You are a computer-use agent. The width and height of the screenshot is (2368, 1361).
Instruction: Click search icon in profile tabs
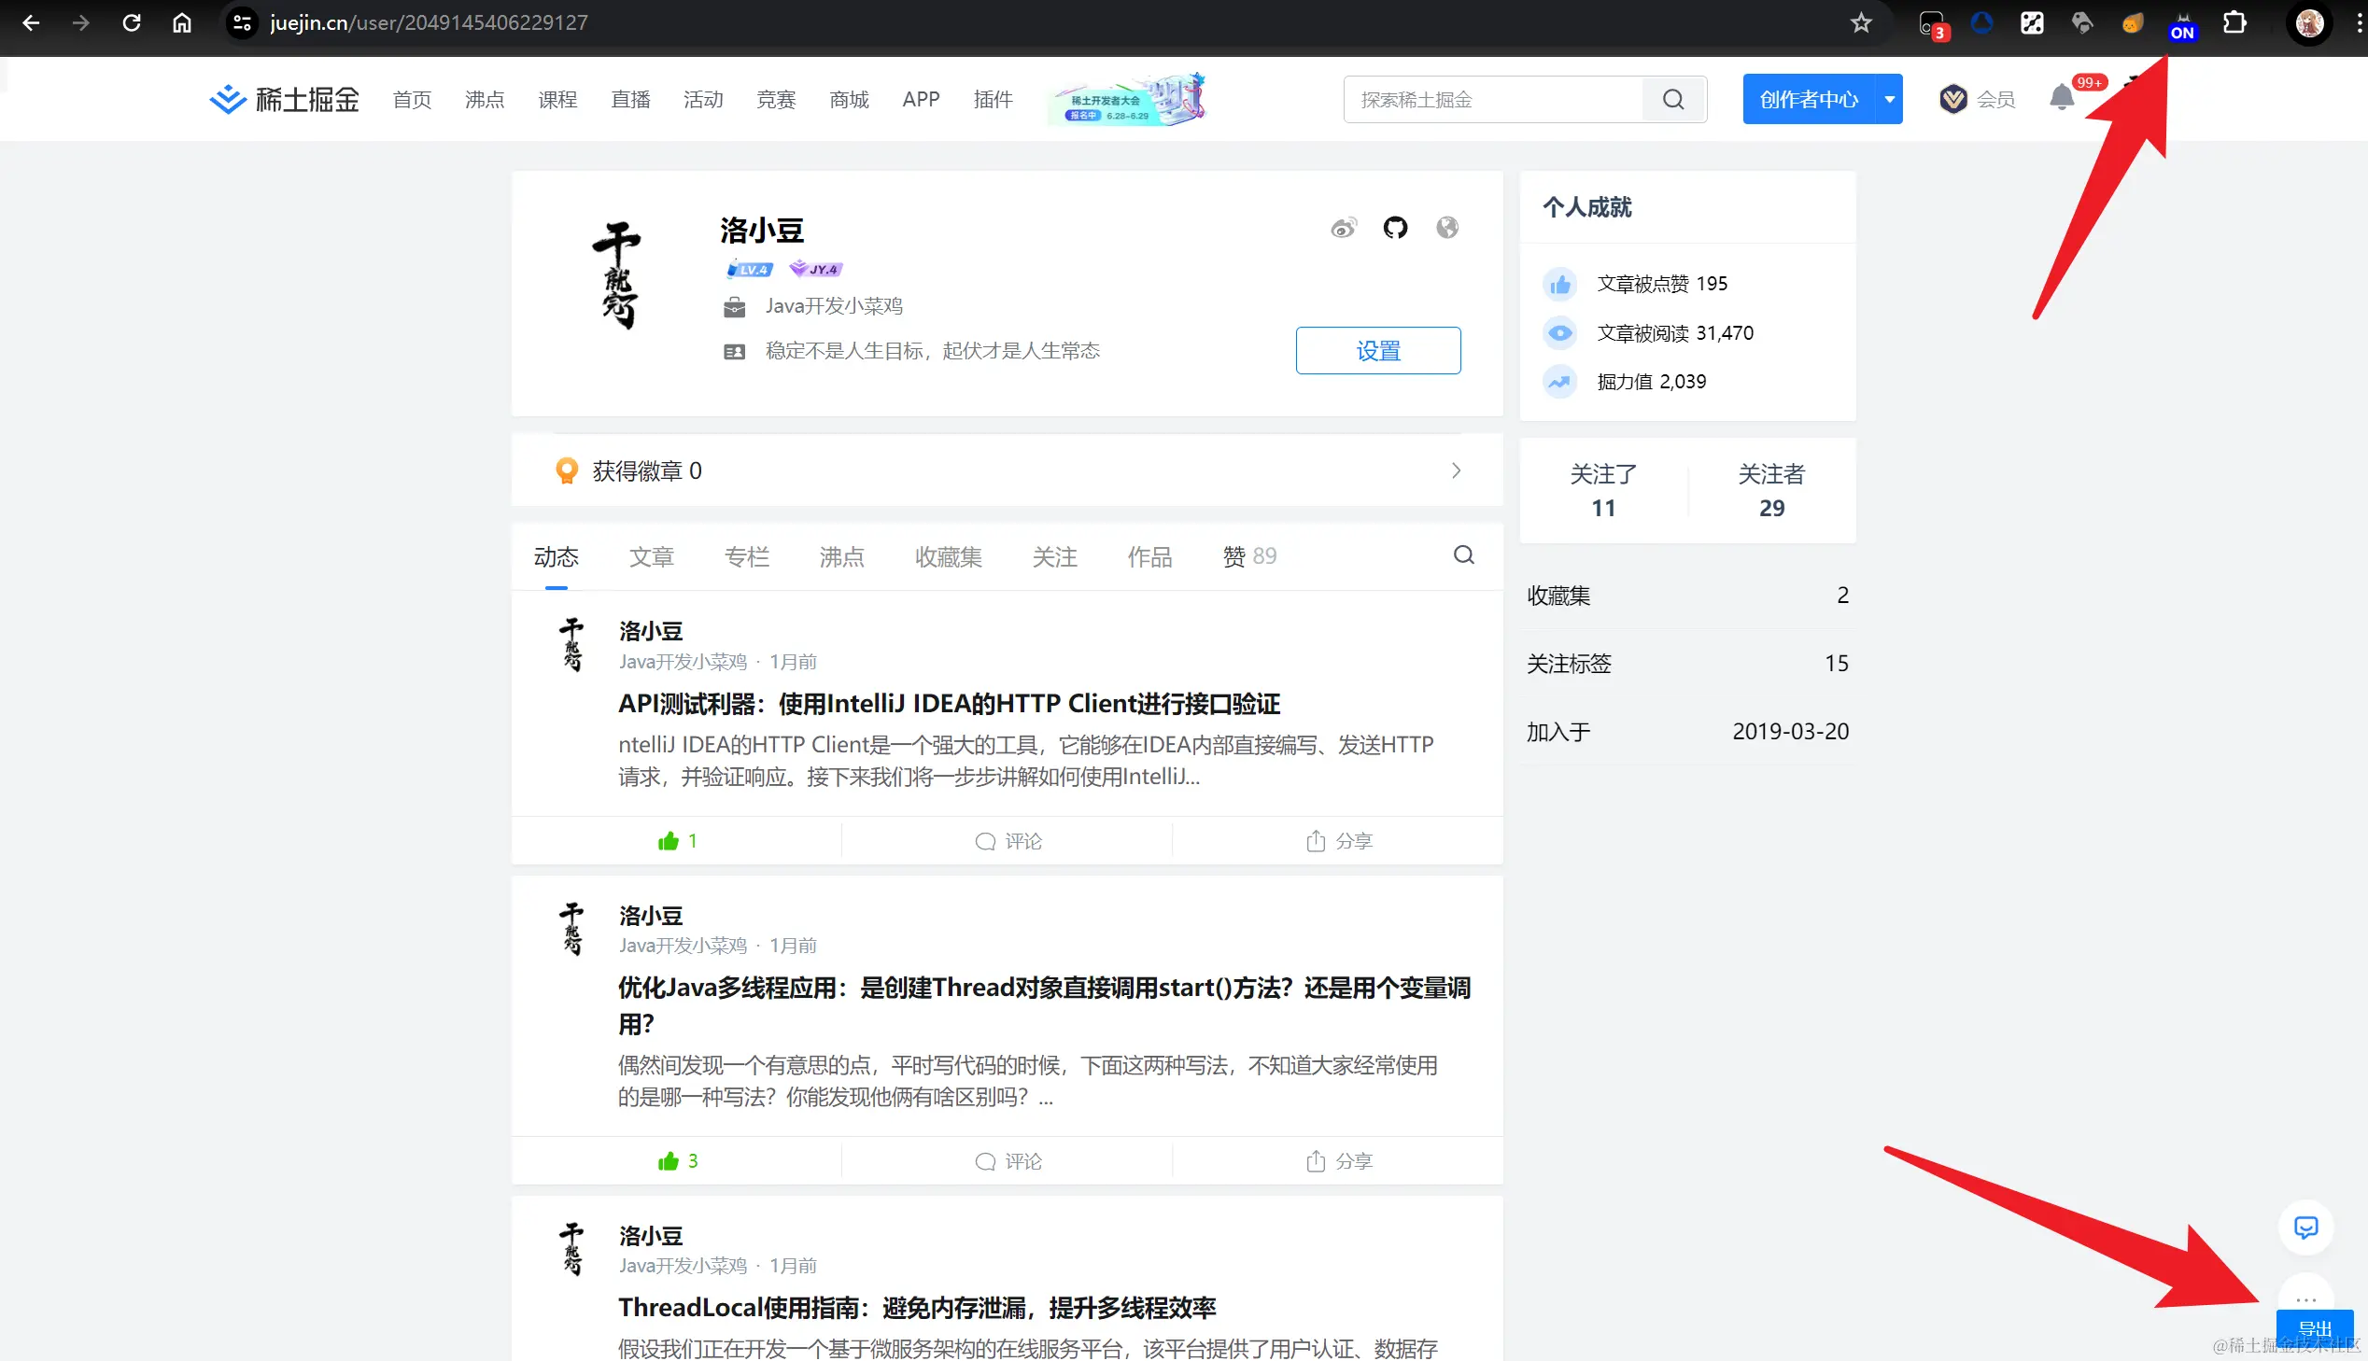tap(1464, 555)
